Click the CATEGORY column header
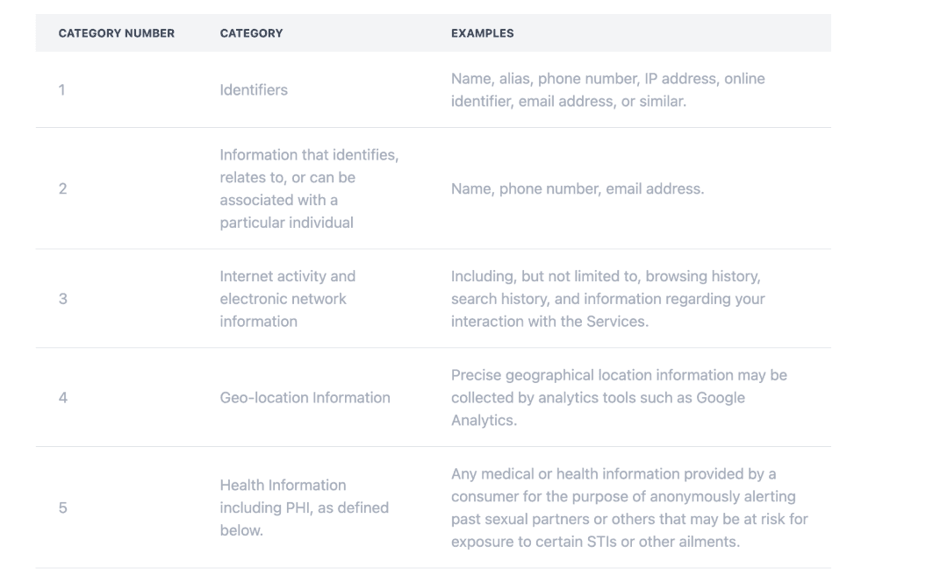Viewport: 933px width, 582px height. pos(251,33)
